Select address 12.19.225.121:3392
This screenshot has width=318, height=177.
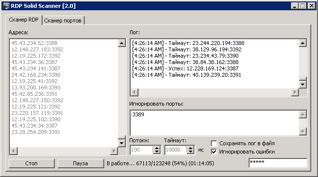point(36,107)
